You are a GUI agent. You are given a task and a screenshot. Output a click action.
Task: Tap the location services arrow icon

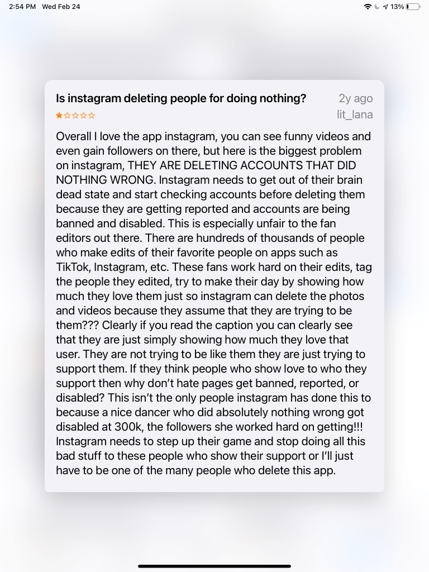pyautogui.click(x=385, y=7)
